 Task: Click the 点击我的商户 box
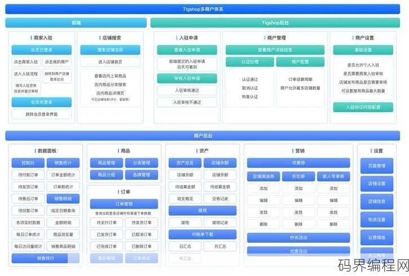pyautogui.click(x=57, y=62)
